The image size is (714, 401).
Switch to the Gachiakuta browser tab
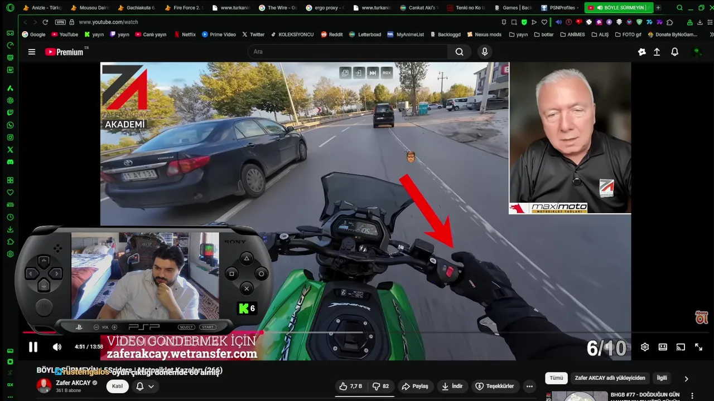click(137, 8)
